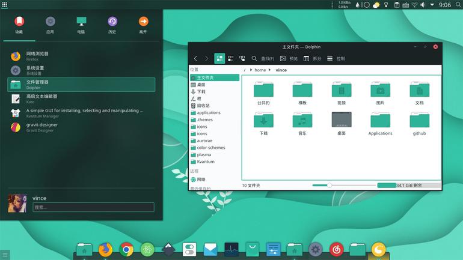Viewport: 463px width, 260px height.
Task: Select the 音乐 music folder icon
Action: pos(302,119)
